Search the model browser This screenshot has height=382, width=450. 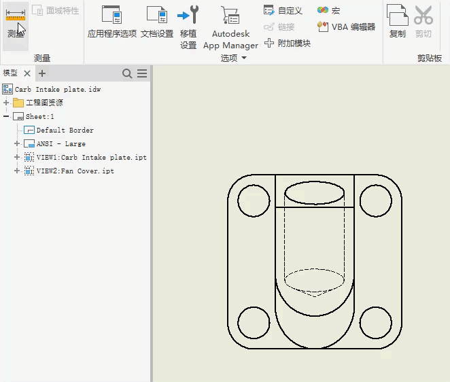click(127, 73)
